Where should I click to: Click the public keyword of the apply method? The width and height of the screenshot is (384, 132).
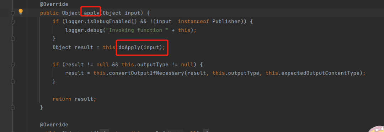click(49, 13)
